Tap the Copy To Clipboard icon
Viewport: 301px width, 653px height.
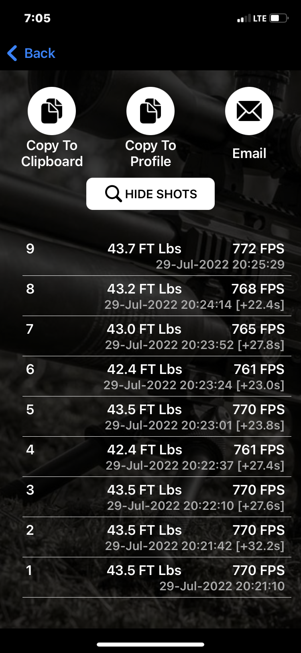tap(52, 111)
